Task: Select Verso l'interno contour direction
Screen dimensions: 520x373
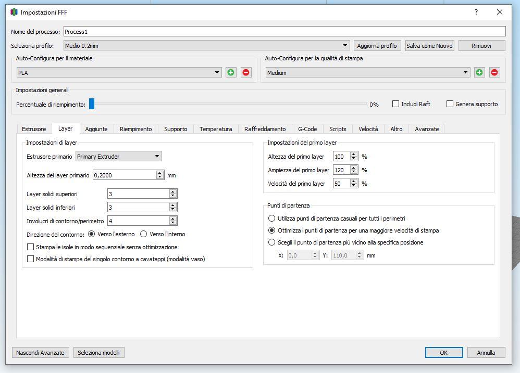Action: click(x=144, y=234)
